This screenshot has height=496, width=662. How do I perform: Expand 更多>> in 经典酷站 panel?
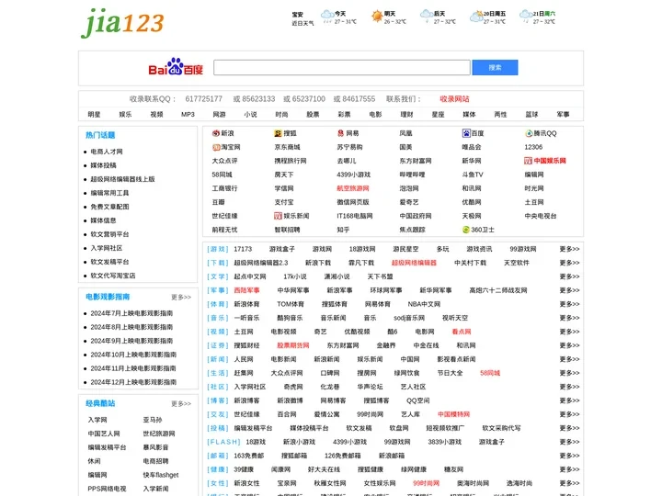coord(181,404)
